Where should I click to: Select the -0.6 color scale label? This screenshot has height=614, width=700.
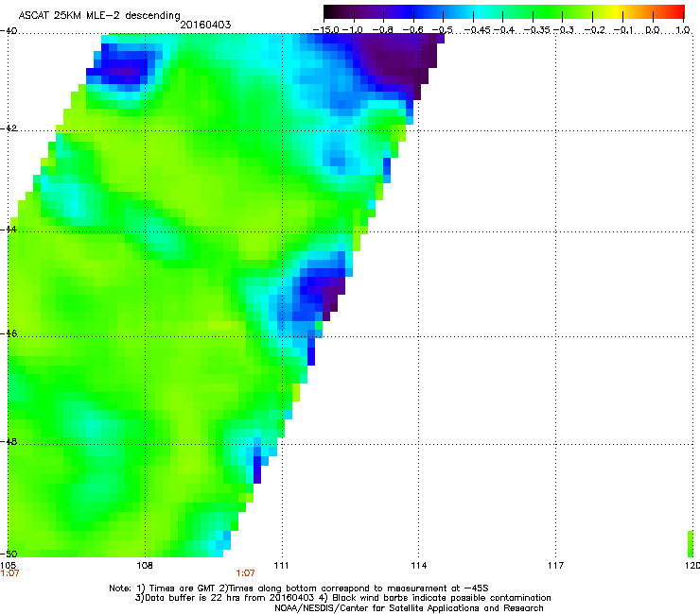[x=412, y=30]
